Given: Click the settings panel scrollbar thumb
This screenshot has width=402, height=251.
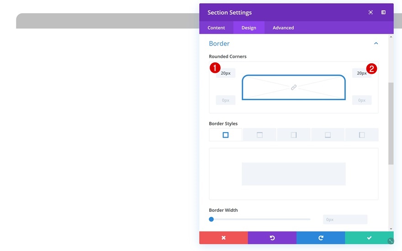Looking at the screenshot, I should [x=391, y=123].
